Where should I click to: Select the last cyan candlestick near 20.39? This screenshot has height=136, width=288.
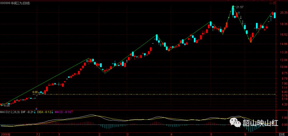click(275, 15)
